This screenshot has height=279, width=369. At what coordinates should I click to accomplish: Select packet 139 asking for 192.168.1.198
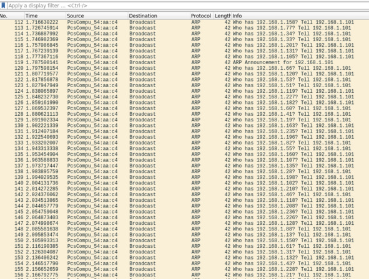tap(185, 177)
